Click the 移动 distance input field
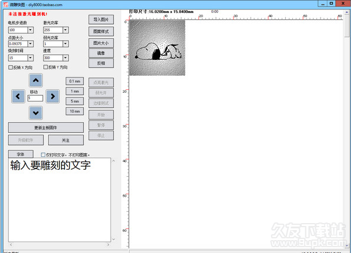 [35, 98]
